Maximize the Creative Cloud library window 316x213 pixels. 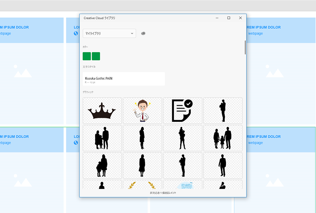[x=229, y=18]
